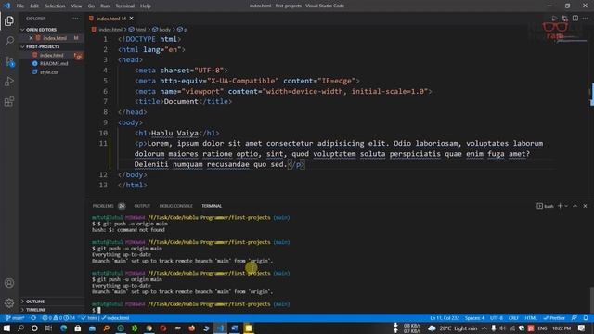Open the Manage gear icon
The height and width of the screenshot is (334, 594).
click(x=9, y=302)
